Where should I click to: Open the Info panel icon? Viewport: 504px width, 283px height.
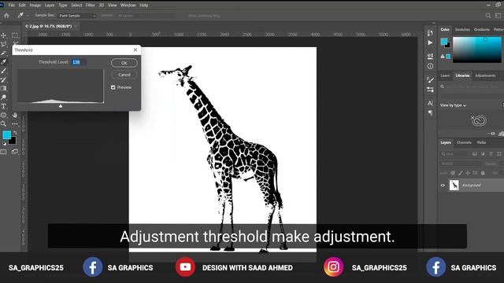click(x=430, y=66)
